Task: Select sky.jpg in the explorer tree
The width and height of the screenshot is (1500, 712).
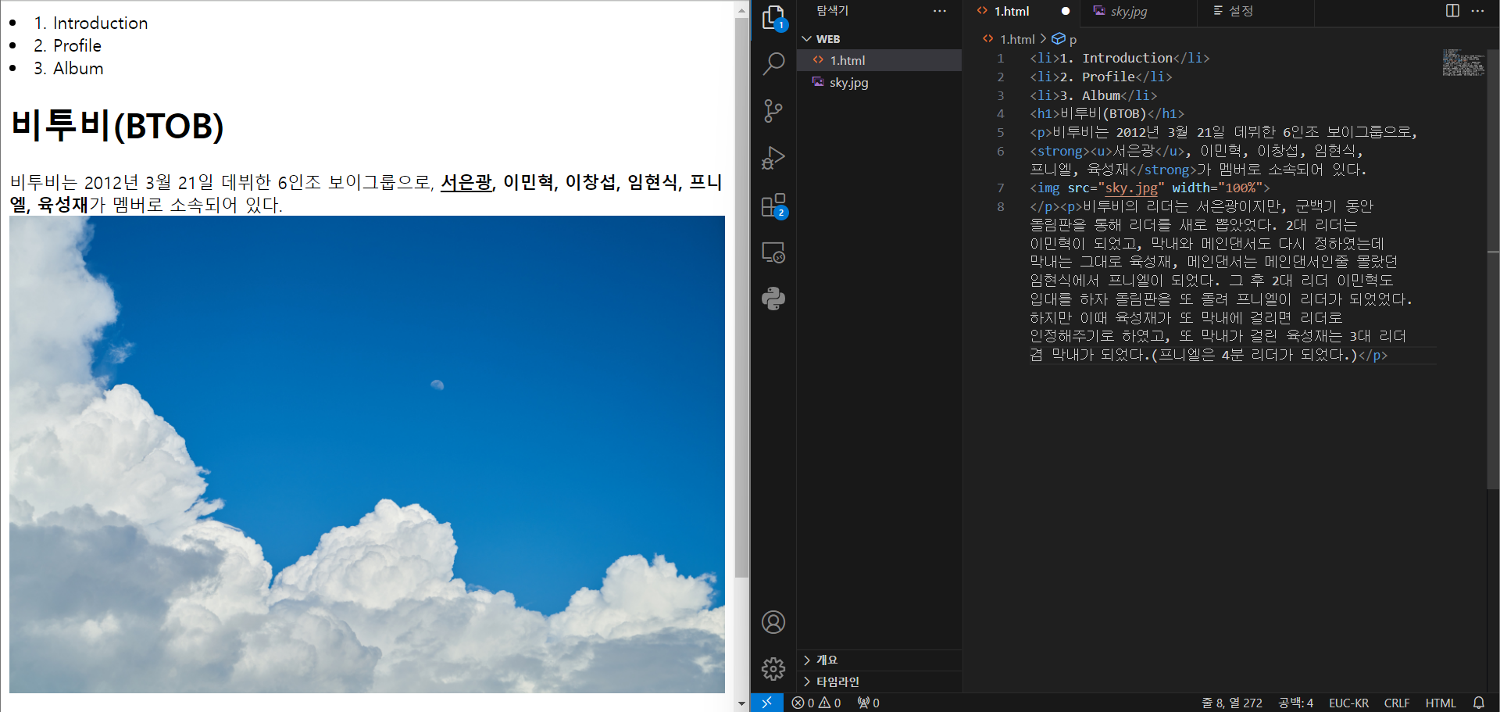Action: click(x=880, y=82)
